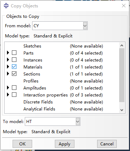Enable the Instances checkbox
The width and height of the screenshot is (130, 151).
click(14, 60)
